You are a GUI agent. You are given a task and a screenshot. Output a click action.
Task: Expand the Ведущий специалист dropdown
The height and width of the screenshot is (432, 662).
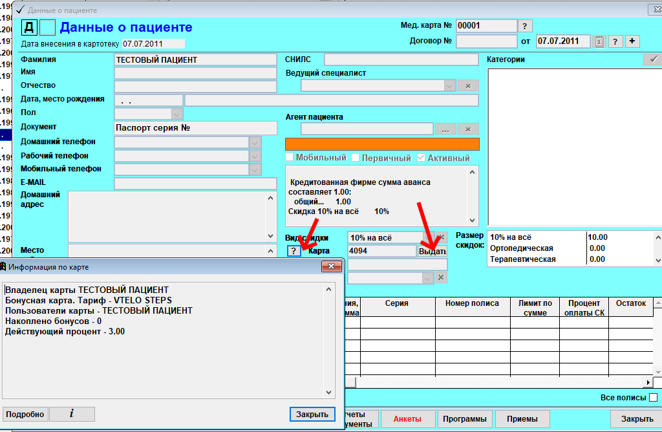point(449,85)
